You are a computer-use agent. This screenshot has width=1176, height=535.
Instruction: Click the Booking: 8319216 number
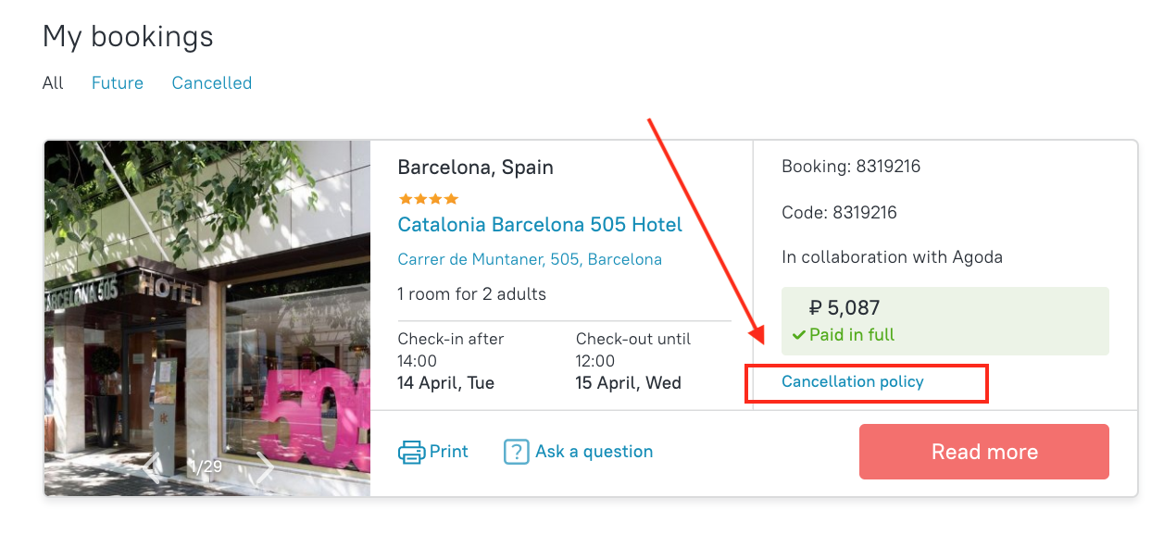click(851, 168)
